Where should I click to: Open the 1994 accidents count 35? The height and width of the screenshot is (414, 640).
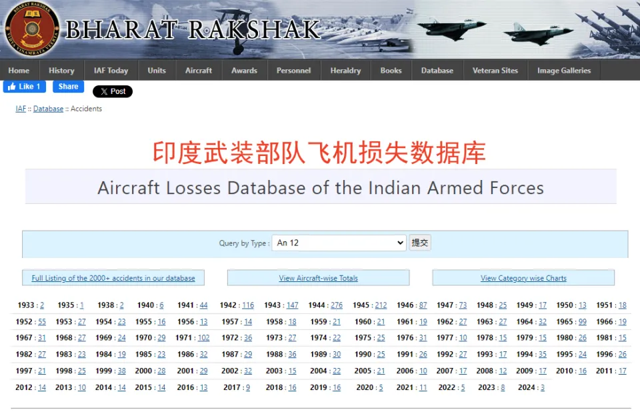pyautogui.click(x=543, y=355)
